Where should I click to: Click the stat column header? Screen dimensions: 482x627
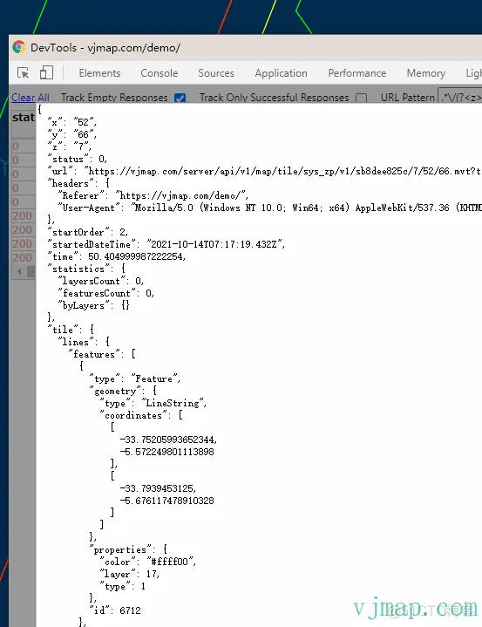click(24, 118)
